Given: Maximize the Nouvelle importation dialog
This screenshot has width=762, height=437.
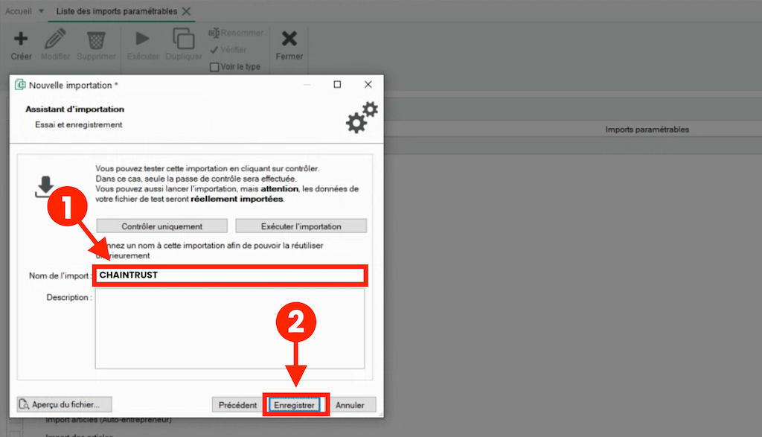Looking at the screenshot, I should pyautogui.click(x=337, y=85).
